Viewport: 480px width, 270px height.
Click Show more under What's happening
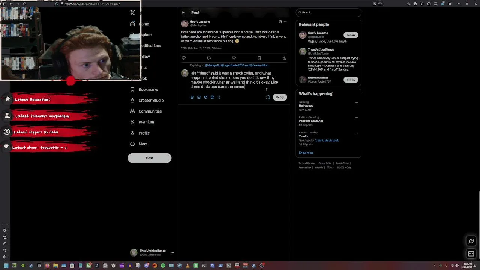coord(306,153)
